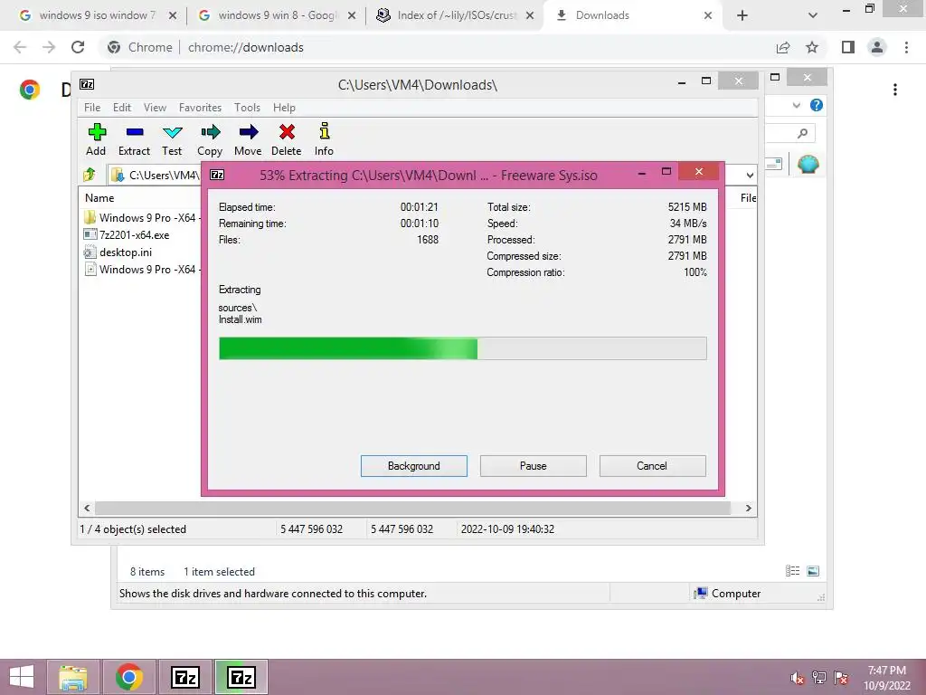926x695 pixels.
Task: Click the muted volume tray icon
Action: pos(797,678)
